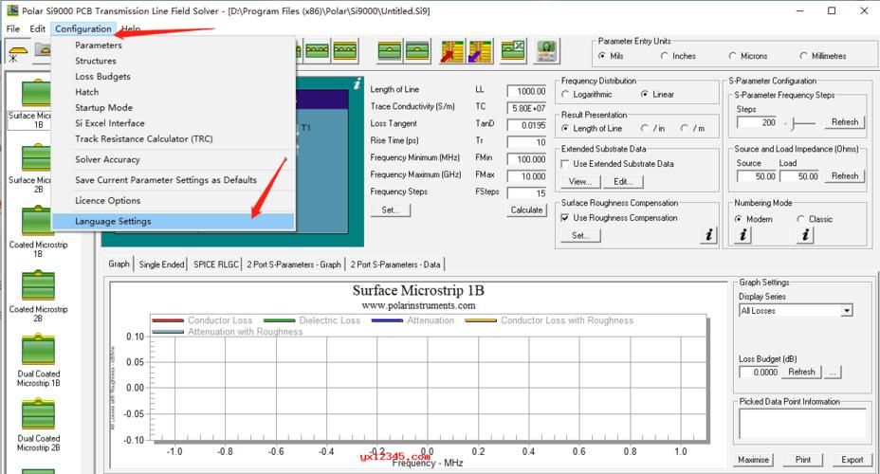The height and width of the screenshot is (474, 880).
Task: Select the Coated Microstrip 1B structure icon
Action: click(38, 222)
